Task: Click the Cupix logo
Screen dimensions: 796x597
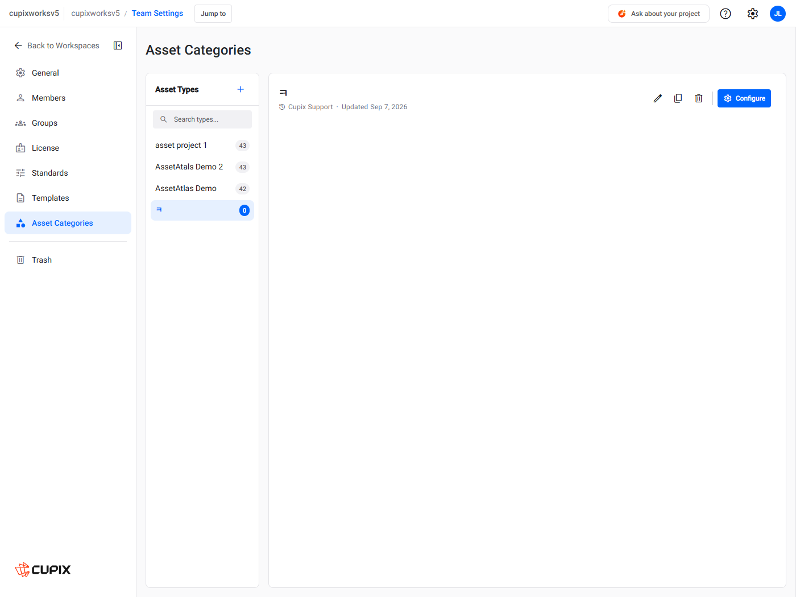Action: pyautogui.click(x=43, y=569)
